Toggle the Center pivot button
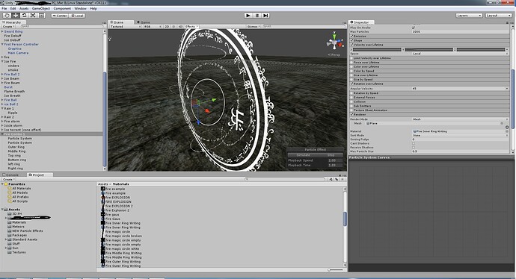 pos(60,16)
